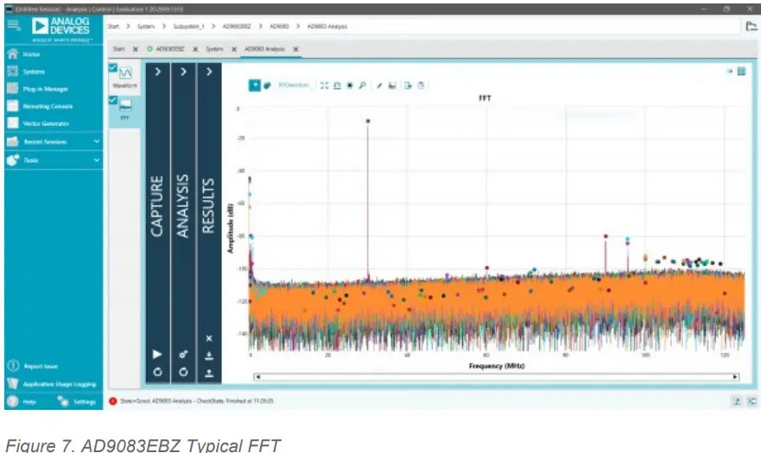761x453 pixels.
Task: Expand Tools section chevron
Action: [97, 160]
